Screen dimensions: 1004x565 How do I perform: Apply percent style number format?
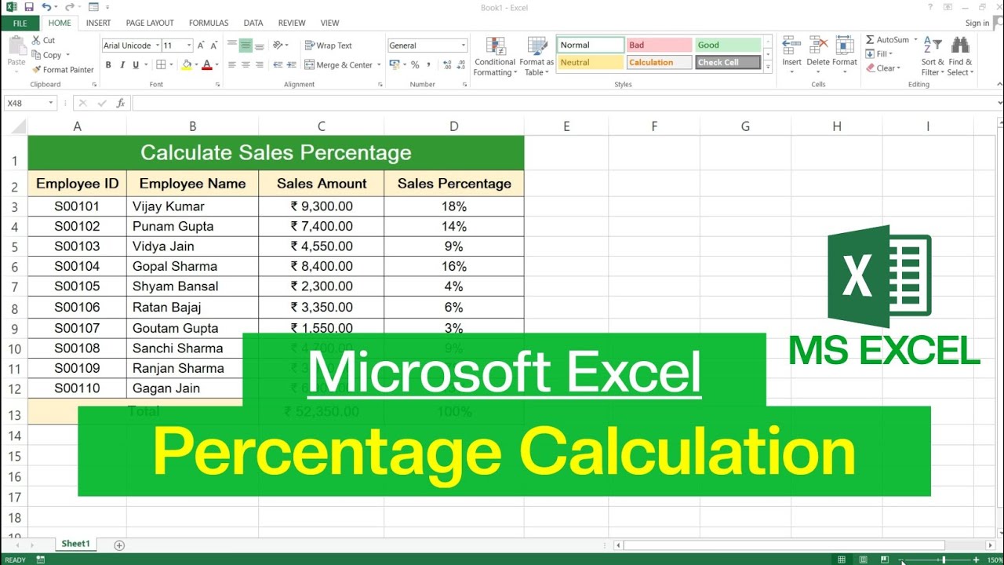(415, 65)
